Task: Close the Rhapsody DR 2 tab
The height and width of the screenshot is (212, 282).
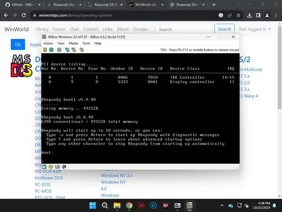Action: (121, 5)
